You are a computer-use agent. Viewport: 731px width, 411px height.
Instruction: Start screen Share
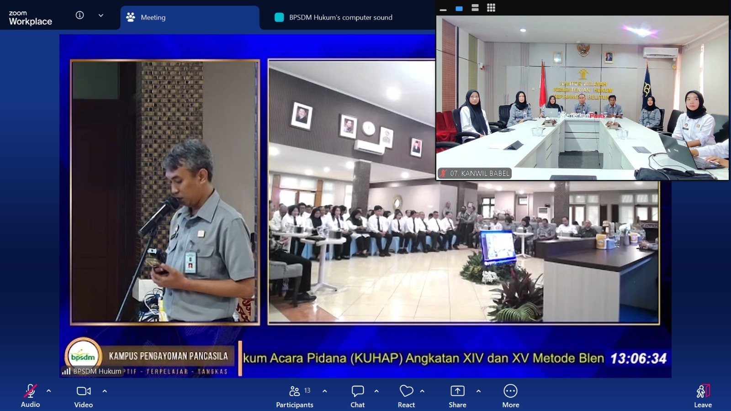(457, 396)
